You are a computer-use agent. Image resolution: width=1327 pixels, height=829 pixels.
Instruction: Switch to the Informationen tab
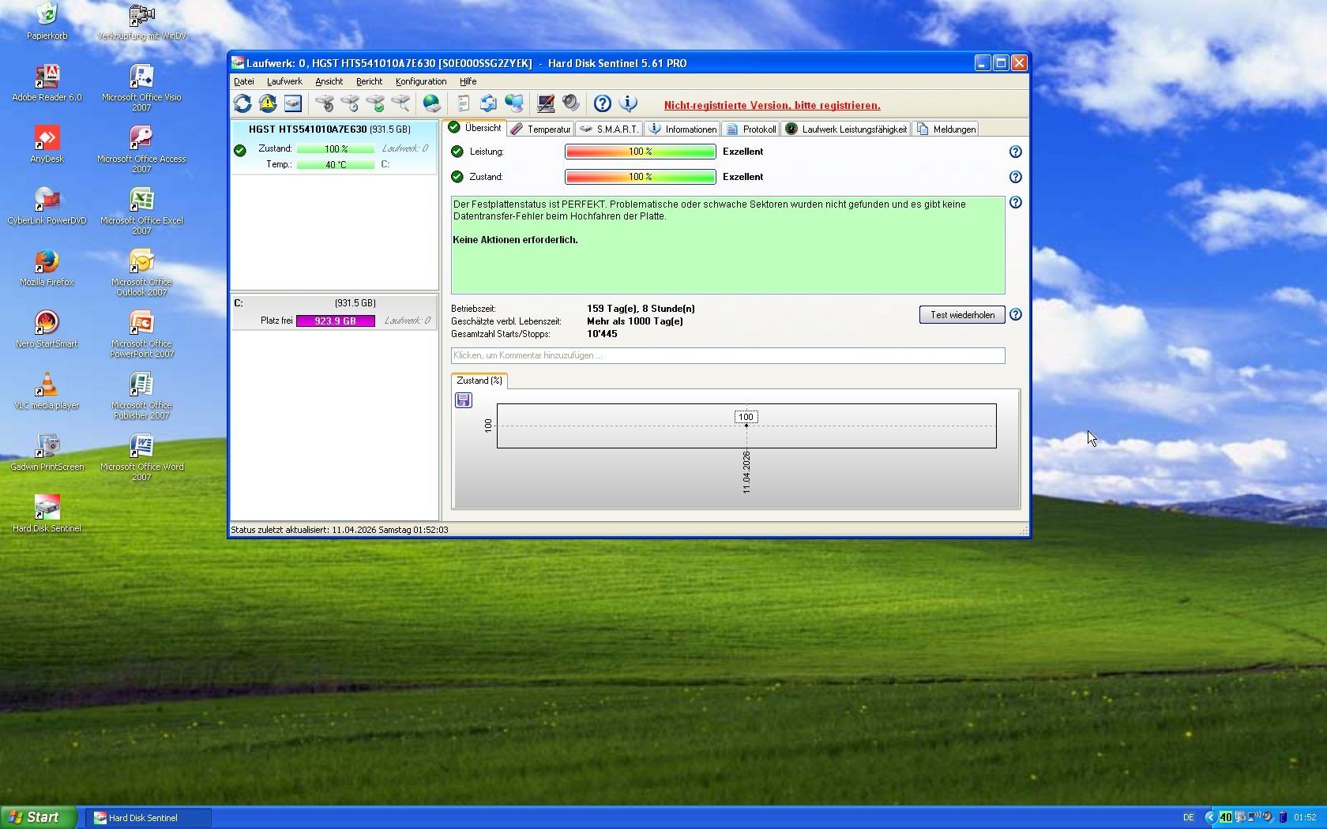(683, 129)
